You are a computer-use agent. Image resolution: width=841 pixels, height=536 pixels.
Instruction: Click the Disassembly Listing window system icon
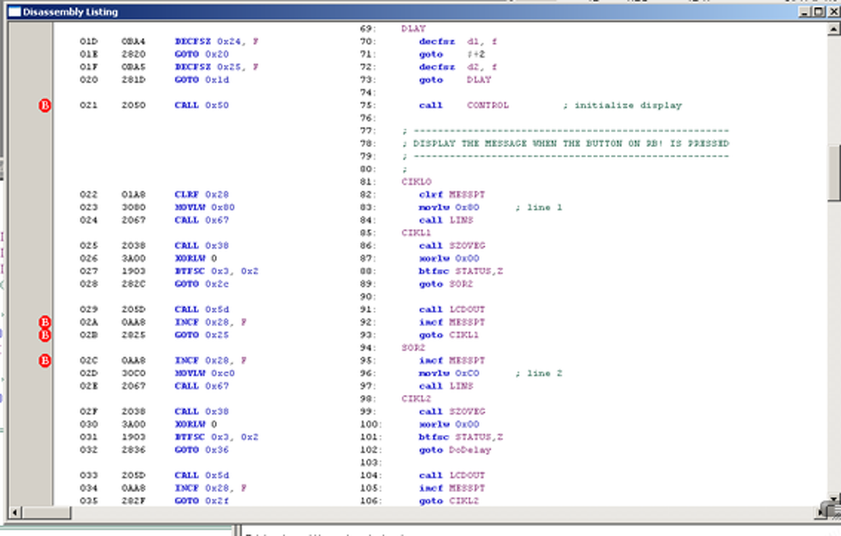coord(14,12)
